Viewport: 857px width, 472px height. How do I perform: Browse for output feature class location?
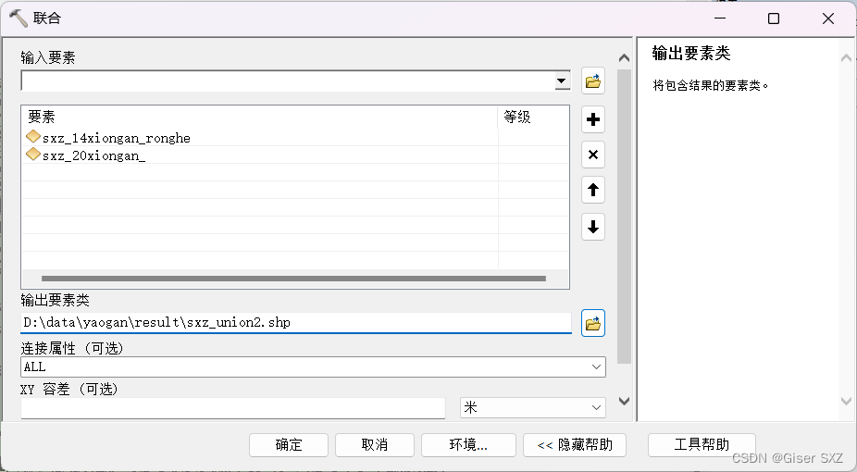coord(593,323)
